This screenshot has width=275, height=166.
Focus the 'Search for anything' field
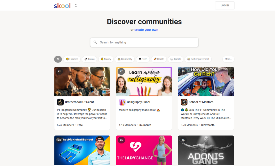144,42
